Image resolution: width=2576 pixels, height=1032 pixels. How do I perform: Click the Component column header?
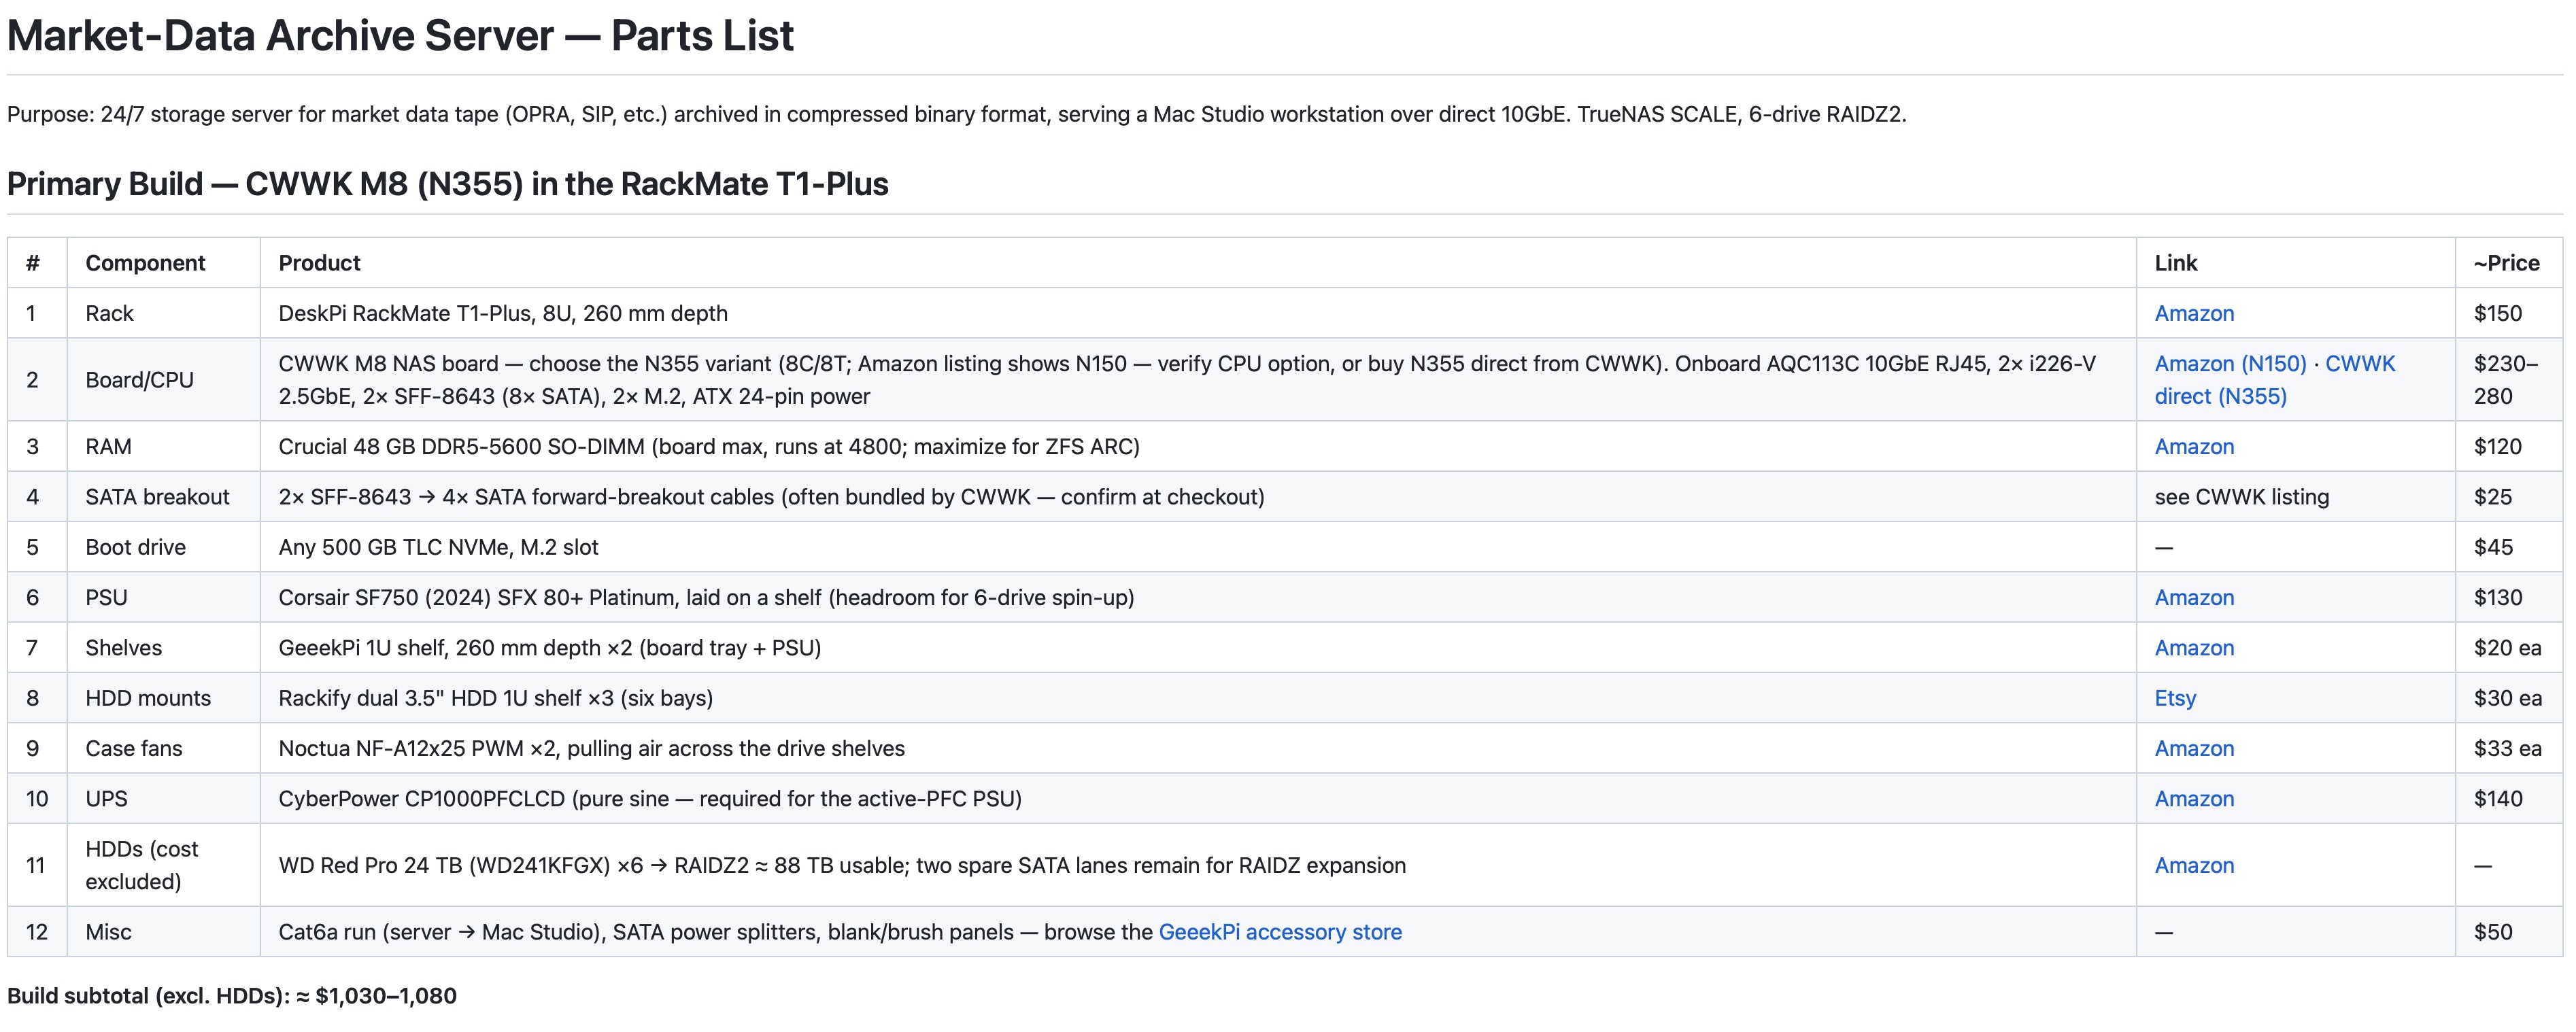click(145, 263)
